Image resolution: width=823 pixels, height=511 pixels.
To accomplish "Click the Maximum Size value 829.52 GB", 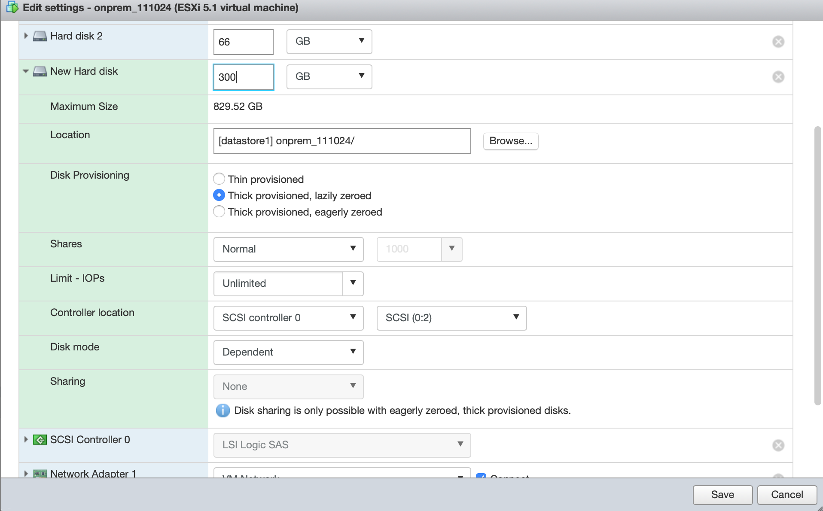I will (238, 106).
